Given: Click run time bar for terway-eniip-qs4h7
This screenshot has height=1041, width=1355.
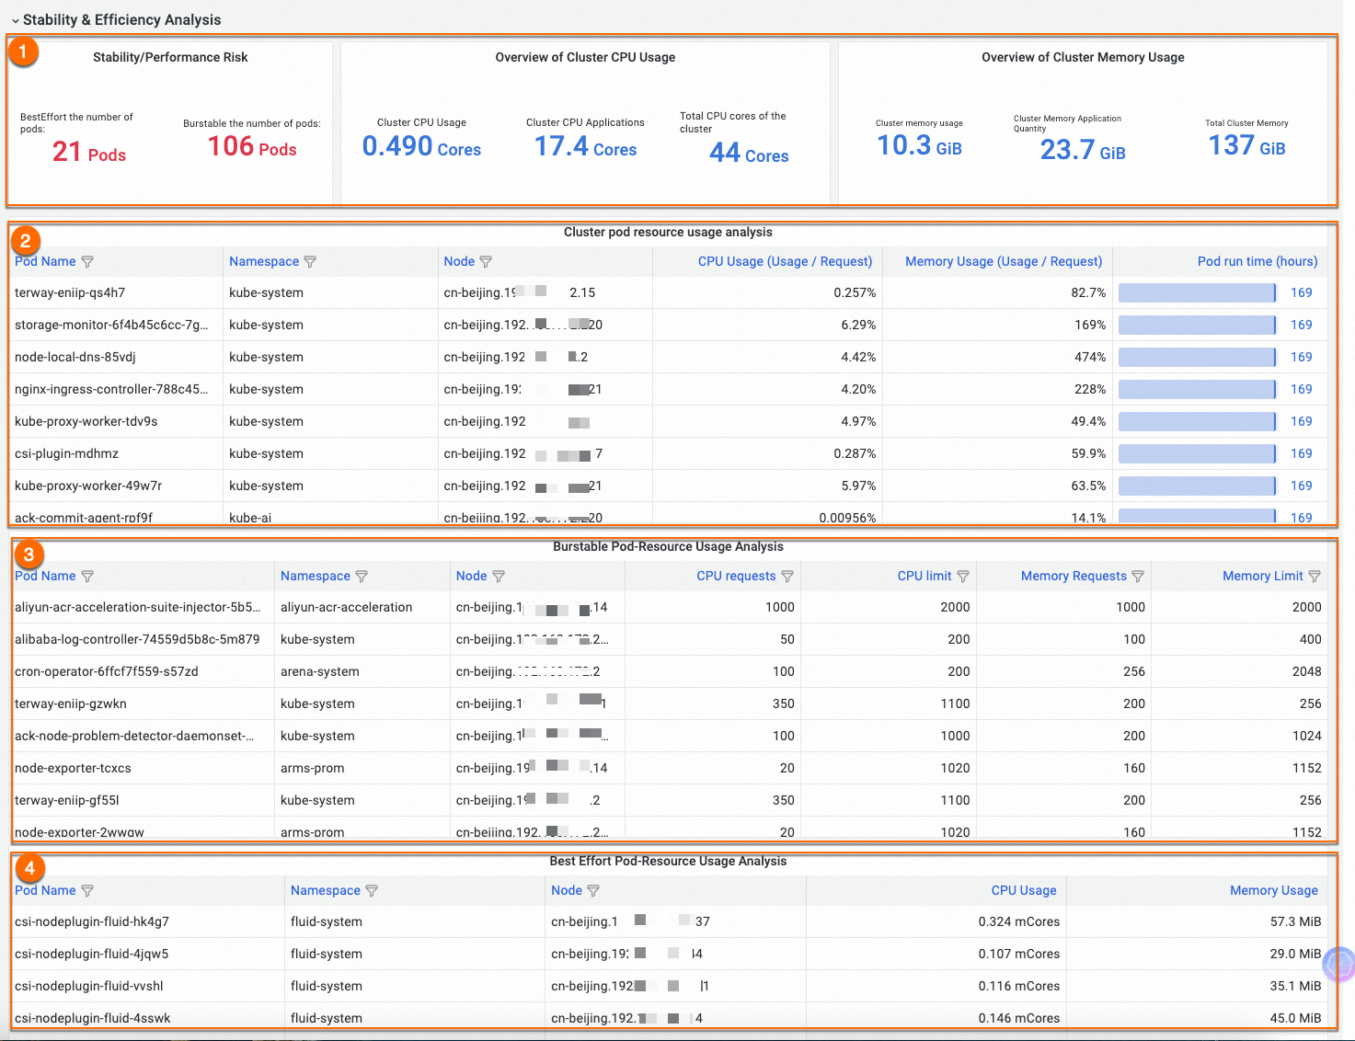Looking at the screenshot, I should pos(1198,293).
